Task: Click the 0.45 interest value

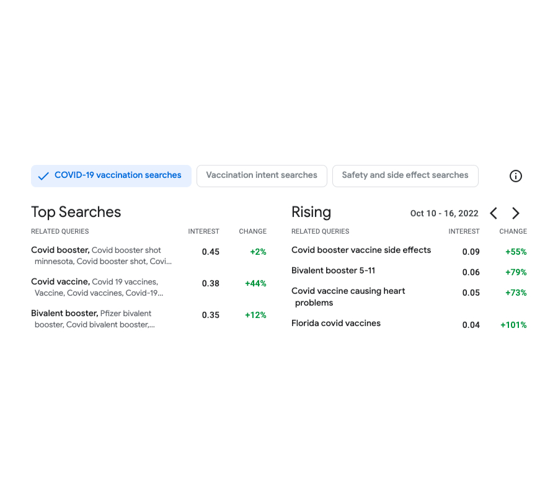Action: pos(211,252)
